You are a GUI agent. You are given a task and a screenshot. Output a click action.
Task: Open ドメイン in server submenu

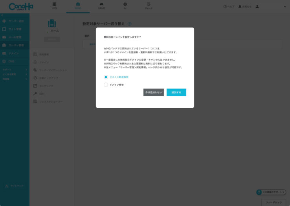click(41, 62)
